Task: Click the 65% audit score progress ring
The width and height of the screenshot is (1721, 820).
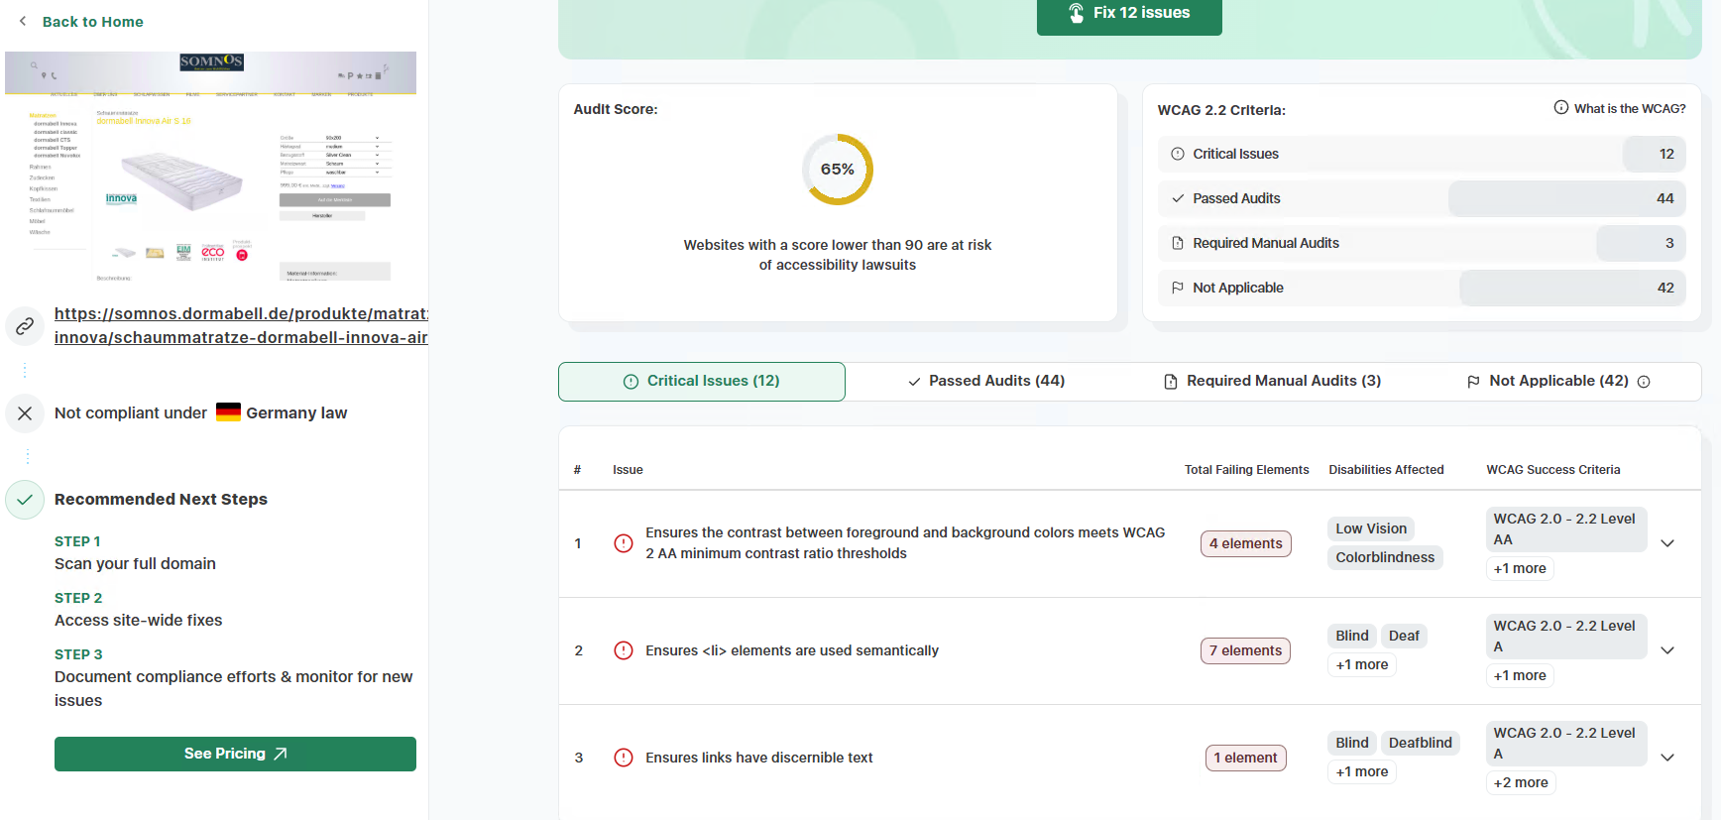Action: [838, 170]
